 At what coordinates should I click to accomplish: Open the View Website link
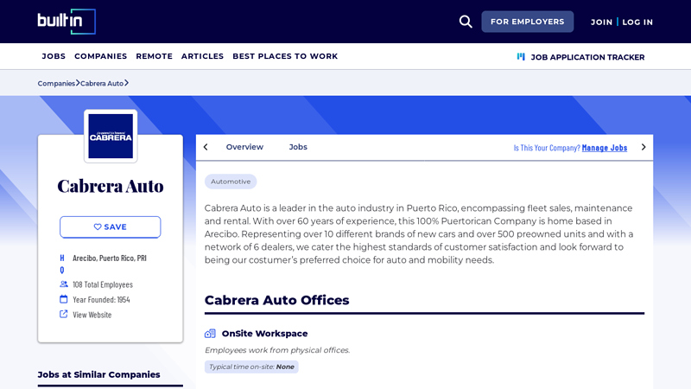(x=92, y=315)
